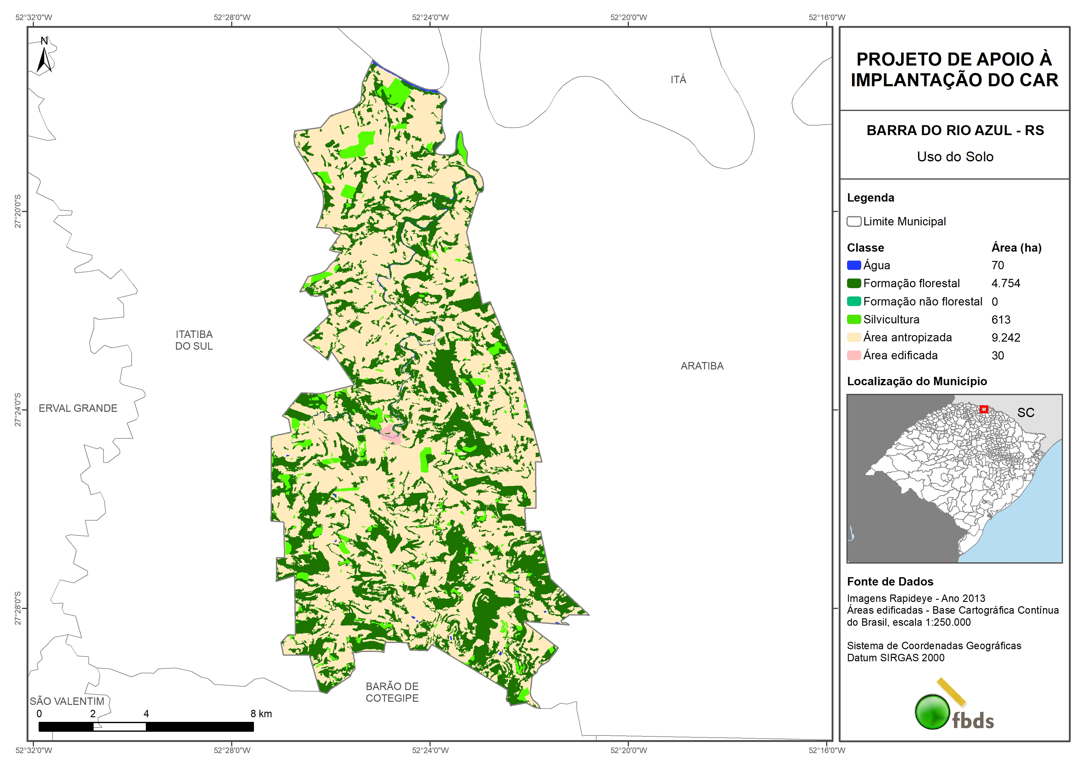Click the BARÃO DE COTEGIPE label
Screen dimensions: 1084x767
click(392, 692)
